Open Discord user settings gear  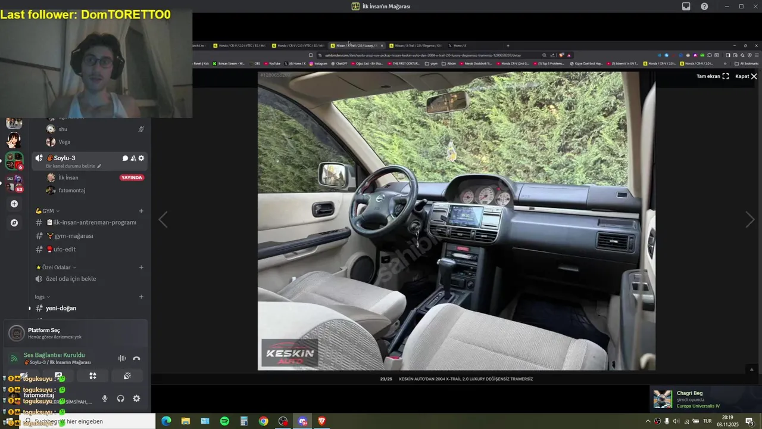pos(136,399)
